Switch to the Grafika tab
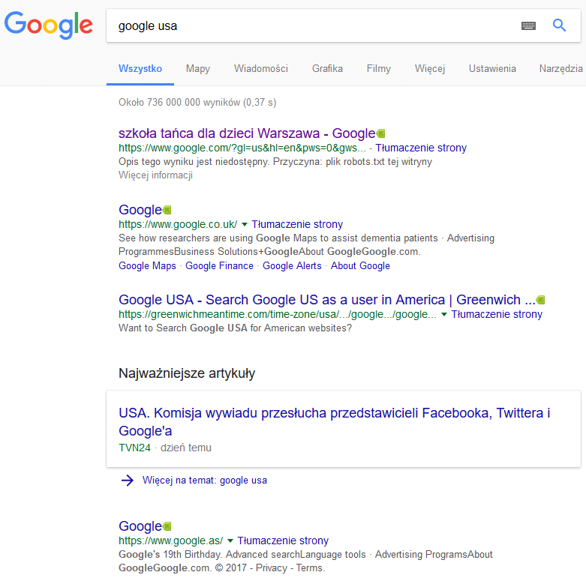 tap(327, 69)
